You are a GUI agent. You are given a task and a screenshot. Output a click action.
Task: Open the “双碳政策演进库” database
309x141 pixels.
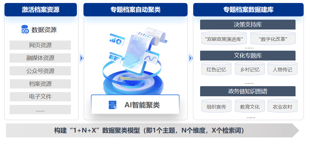(x=224, y=38)
